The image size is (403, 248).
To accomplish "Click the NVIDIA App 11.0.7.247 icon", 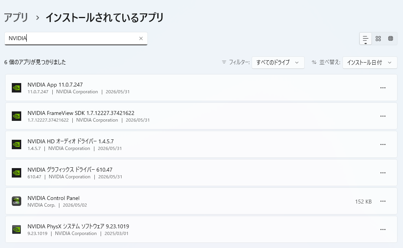I will (17, 88).
